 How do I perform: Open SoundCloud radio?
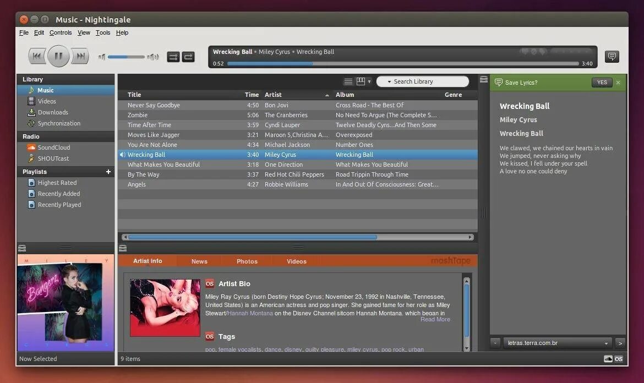click(x=66, y=147)
